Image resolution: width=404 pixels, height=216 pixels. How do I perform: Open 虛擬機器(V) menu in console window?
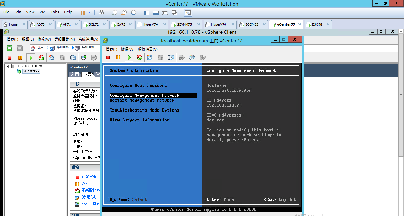pos(148,49)
